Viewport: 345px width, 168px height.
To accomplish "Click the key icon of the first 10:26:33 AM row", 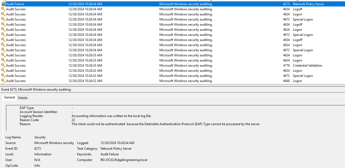I will (x=3, y=55).
